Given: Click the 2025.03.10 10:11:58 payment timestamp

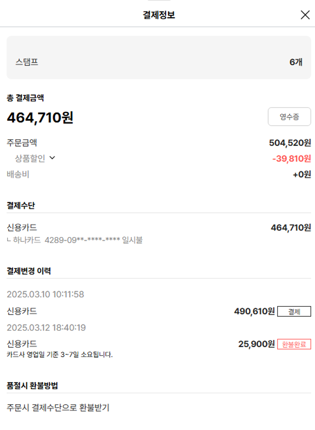Looking at the screenshot, I should 45,294.
